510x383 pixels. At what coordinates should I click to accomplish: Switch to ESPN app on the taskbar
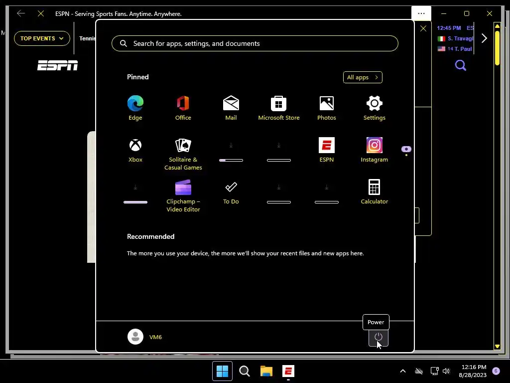pyautogui.click(x=288, y=371)
